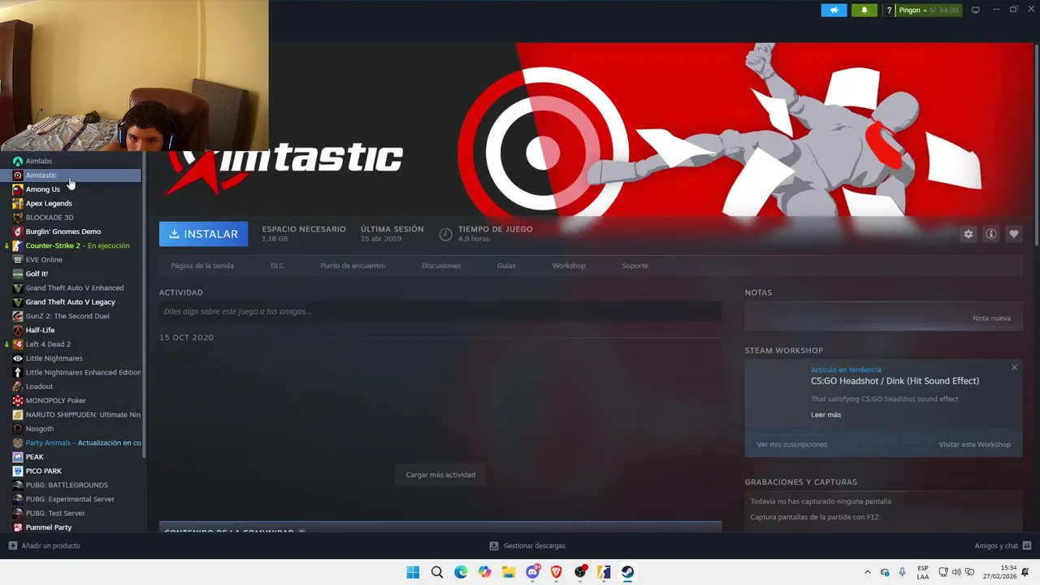1040x585 pixels.
Task: Click the MONOPOLY Poker chip icon
Action: (18, 401)
